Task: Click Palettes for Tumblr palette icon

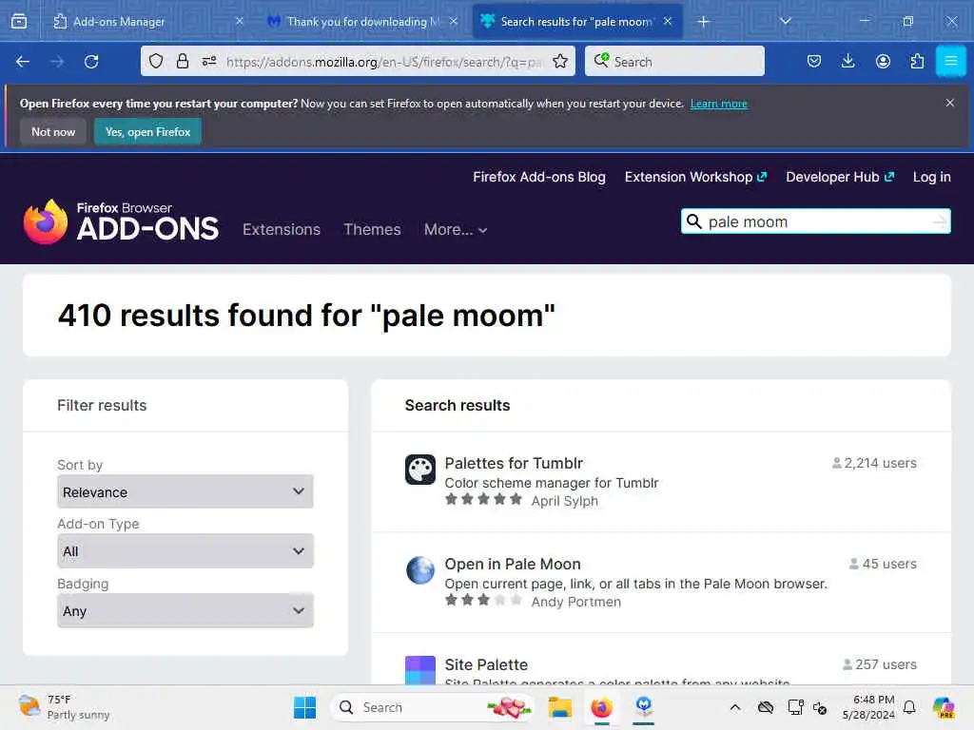Action: click(x=419, y=470)
